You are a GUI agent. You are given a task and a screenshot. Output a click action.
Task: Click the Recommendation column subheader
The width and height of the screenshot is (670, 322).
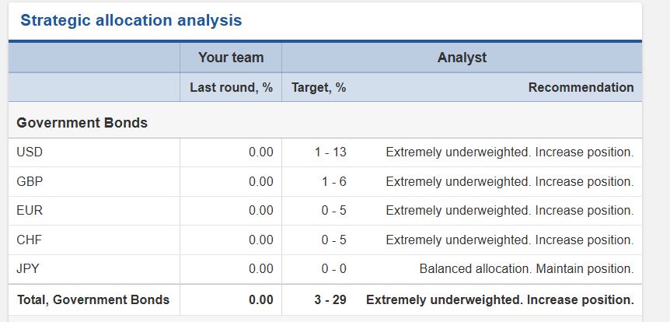click(581, 88)
